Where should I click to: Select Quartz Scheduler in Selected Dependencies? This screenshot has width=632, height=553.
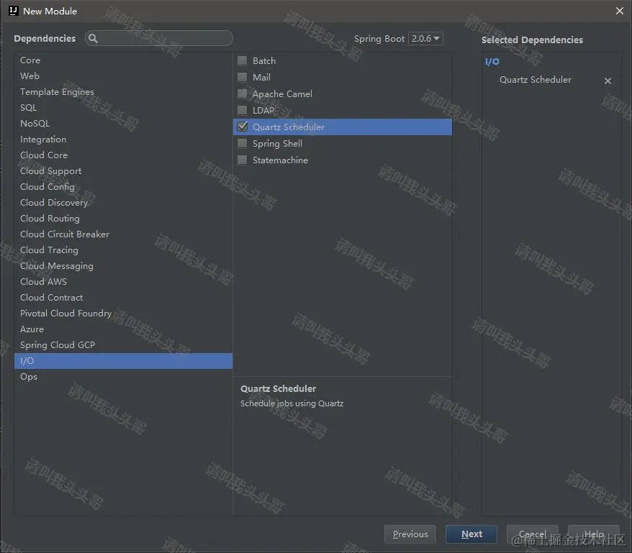[x=536, y=80]
